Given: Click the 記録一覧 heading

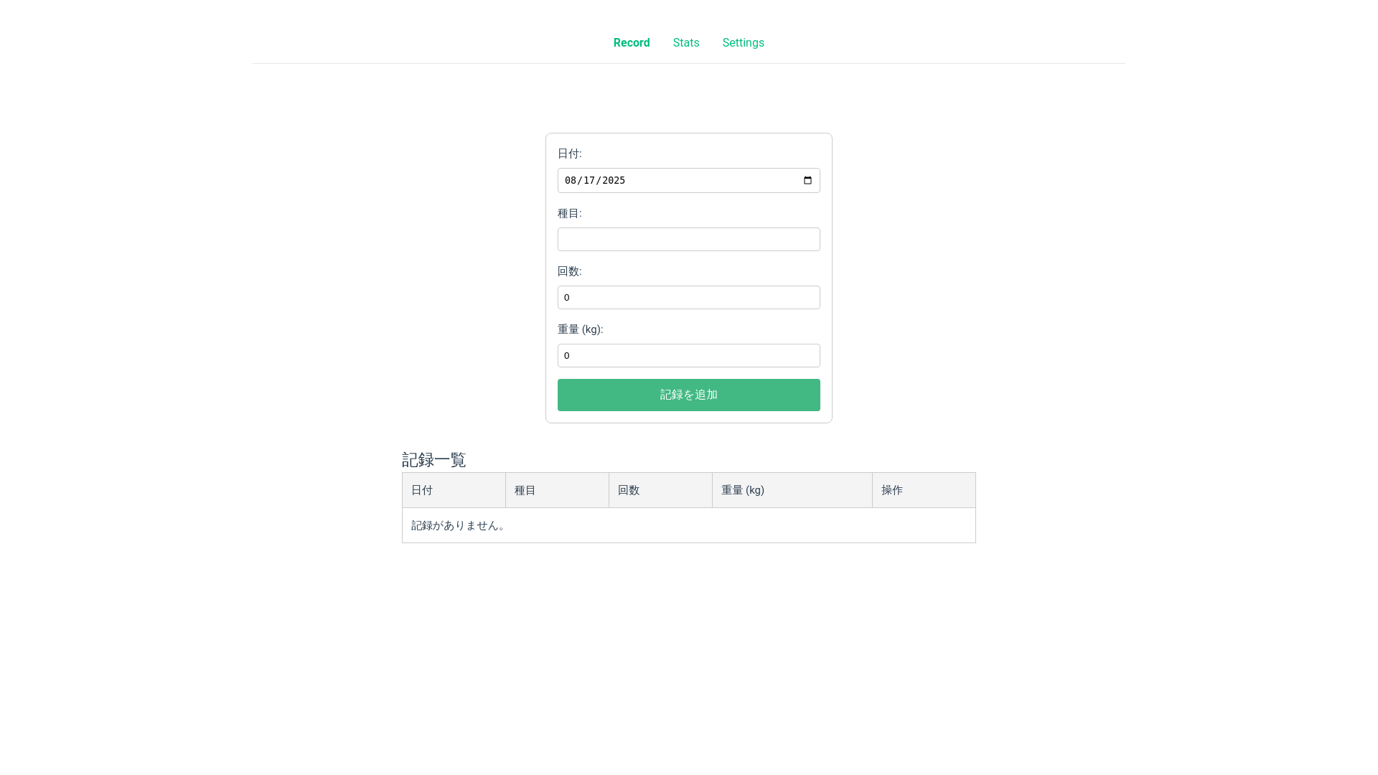Looking at the screenshot, I should tap(433, 459).
